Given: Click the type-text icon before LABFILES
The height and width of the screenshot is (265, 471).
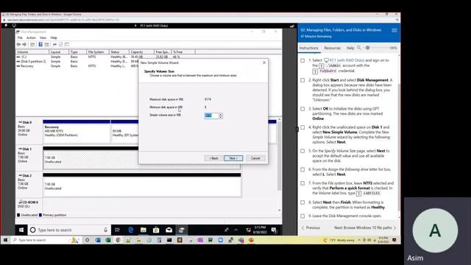Looking at the screenshot, I should coord(358,193).
